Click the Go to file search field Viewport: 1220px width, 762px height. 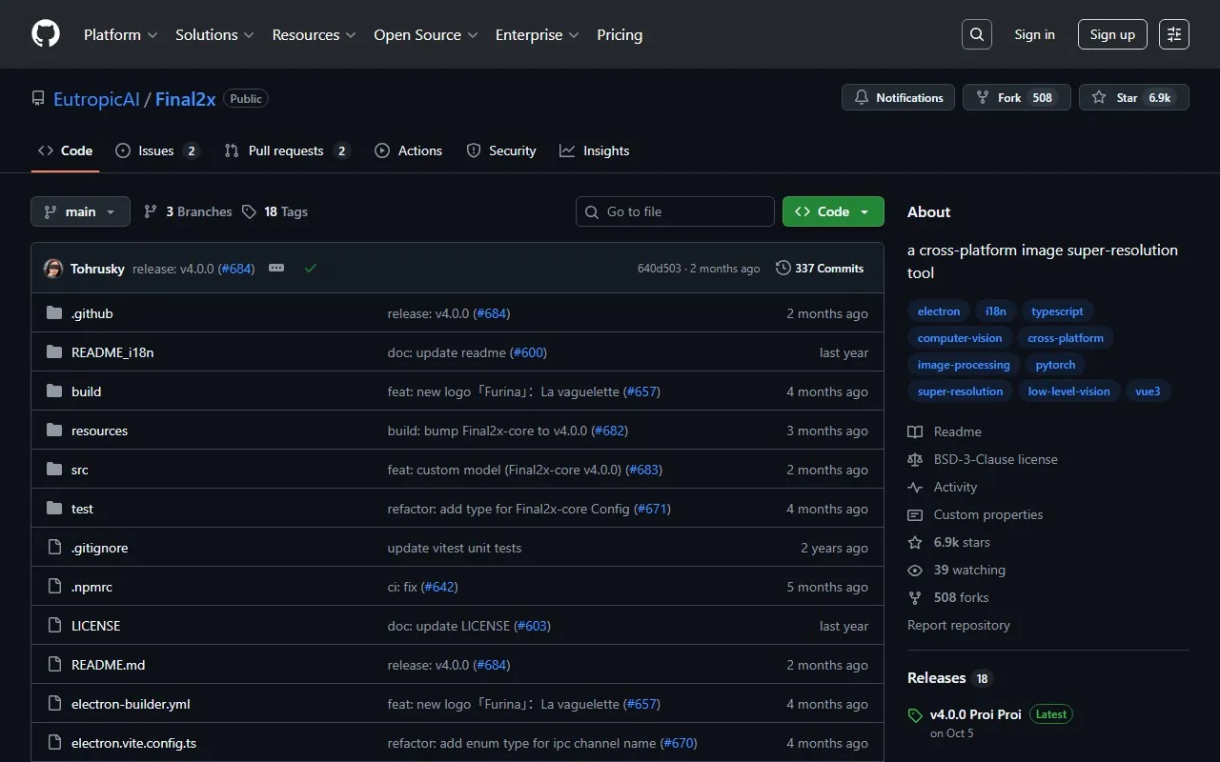[x=675, y=211]
